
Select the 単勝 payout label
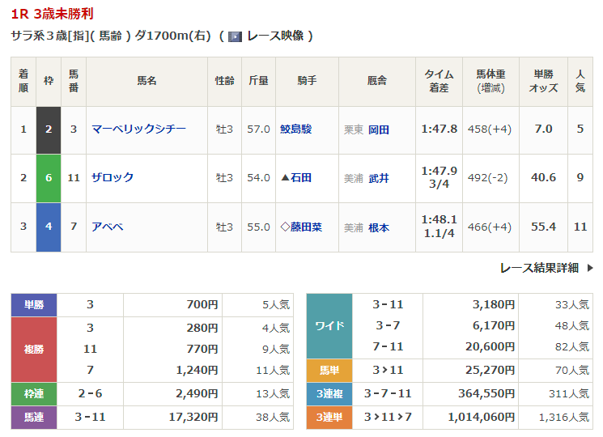coord(33,305)
